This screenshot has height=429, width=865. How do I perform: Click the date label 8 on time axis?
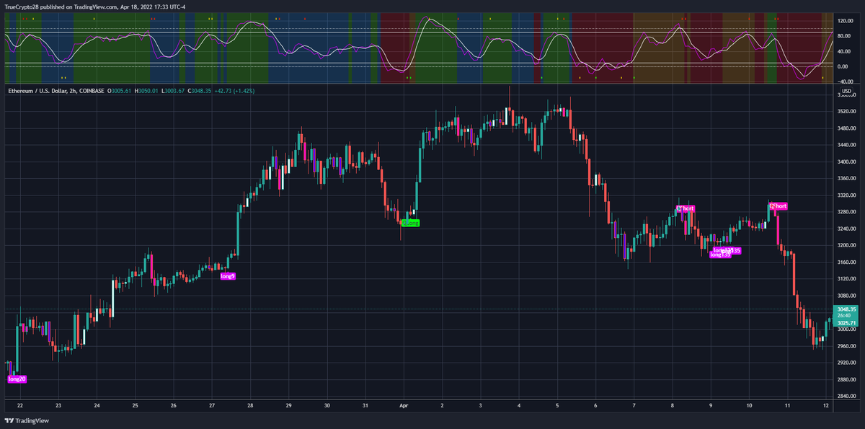(x=673, y=405)
